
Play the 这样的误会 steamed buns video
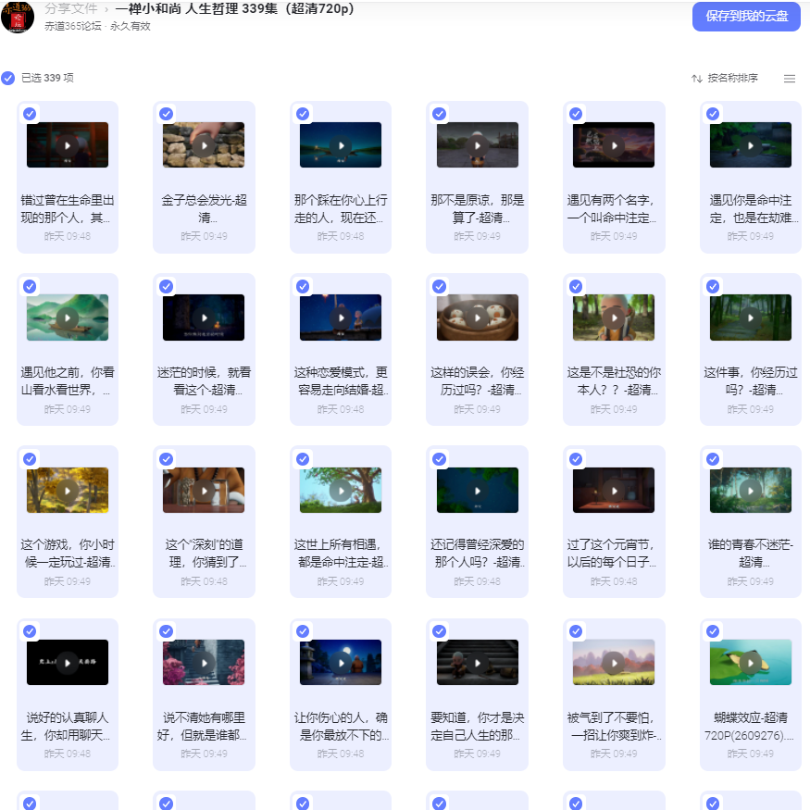(478, 318)
